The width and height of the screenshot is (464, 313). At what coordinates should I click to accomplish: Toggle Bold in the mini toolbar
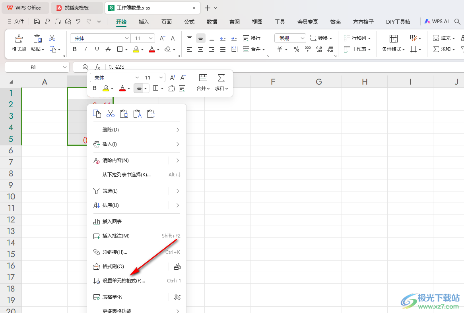[x=94, y=88]
